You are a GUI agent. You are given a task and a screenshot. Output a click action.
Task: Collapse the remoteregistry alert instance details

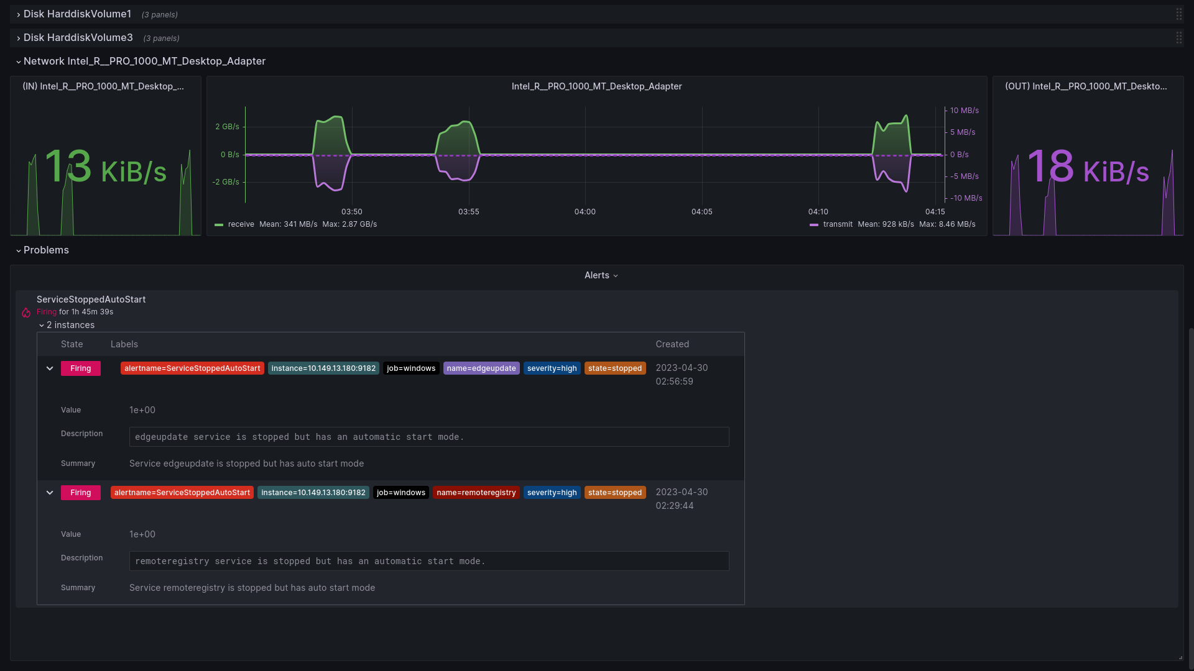click(50, 493)
